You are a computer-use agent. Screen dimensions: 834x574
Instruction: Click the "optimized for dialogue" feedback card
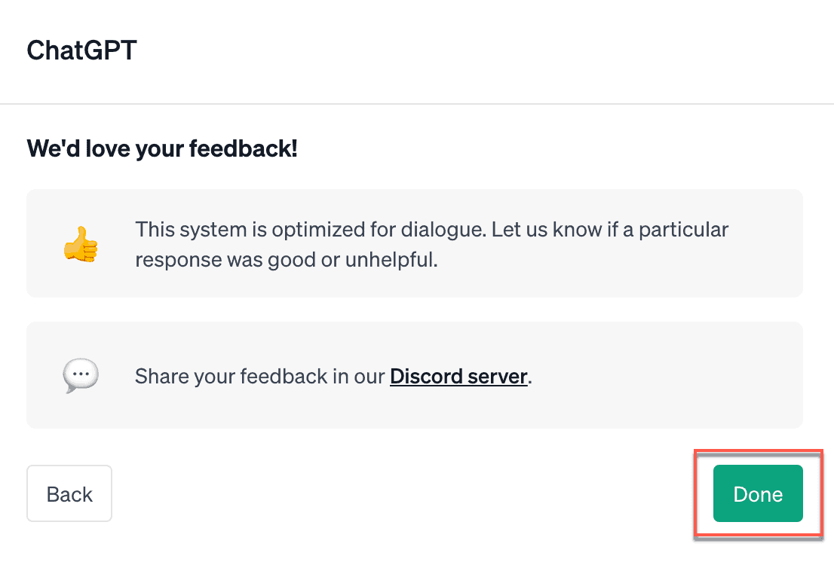click(414, 243)
